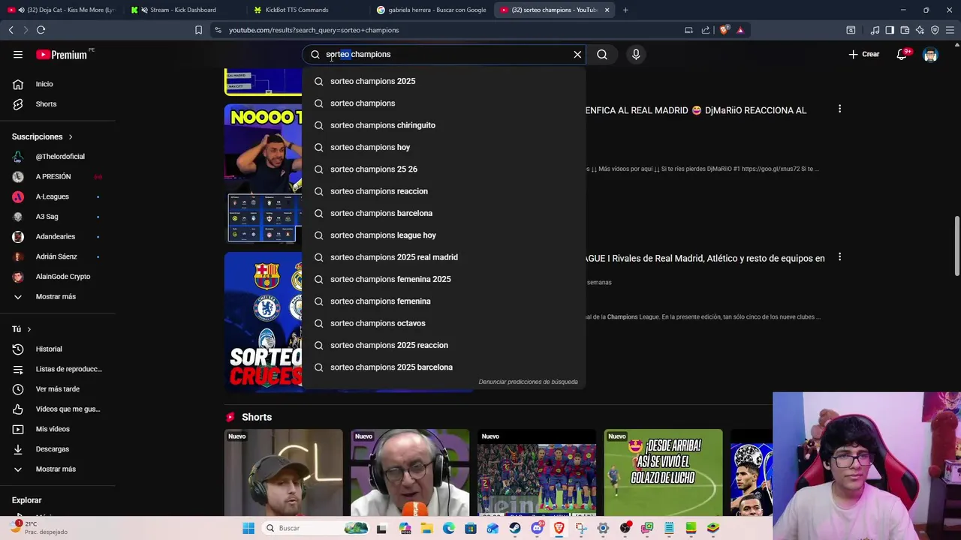Switch to the Stream - Kick Dashboard tab
This screenshot has width=961, height=540.
click(x=184, y=10)
